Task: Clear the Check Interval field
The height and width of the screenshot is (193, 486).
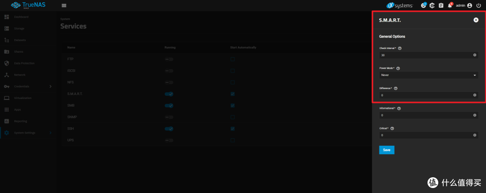Action: (x=475, y=55)
